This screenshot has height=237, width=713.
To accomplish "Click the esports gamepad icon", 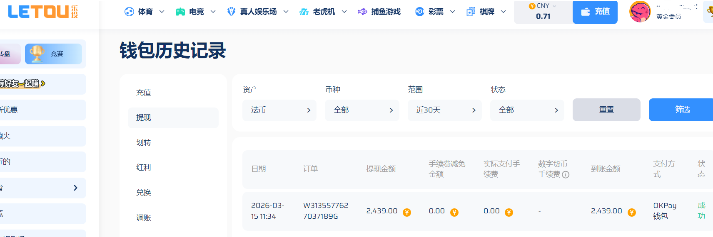I will click(180, 12).
